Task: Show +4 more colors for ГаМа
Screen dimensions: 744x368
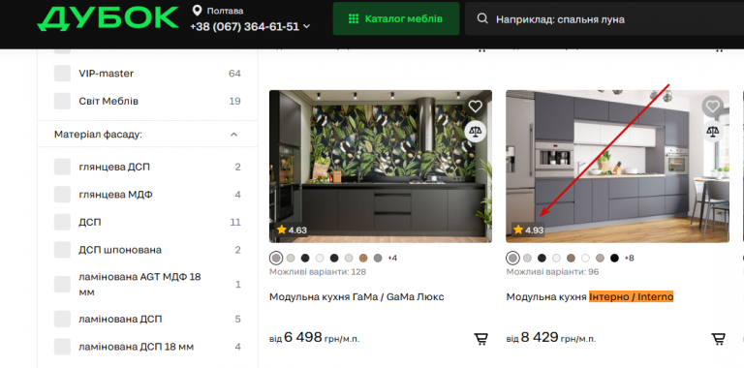Action: pyautogui.click(x=392, y=258)
